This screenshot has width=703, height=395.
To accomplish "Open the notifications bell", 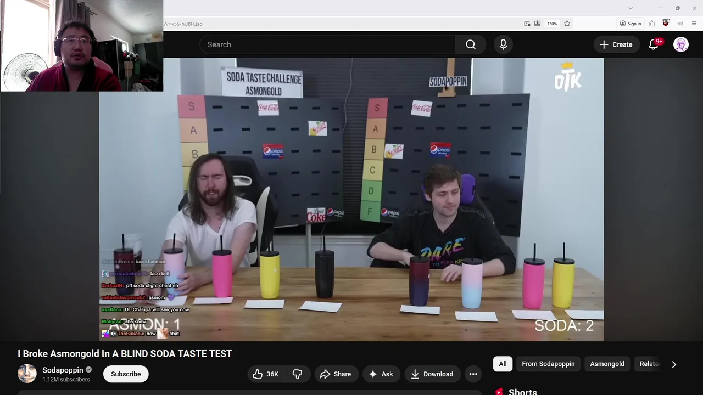I will click(x=654, y=44).
